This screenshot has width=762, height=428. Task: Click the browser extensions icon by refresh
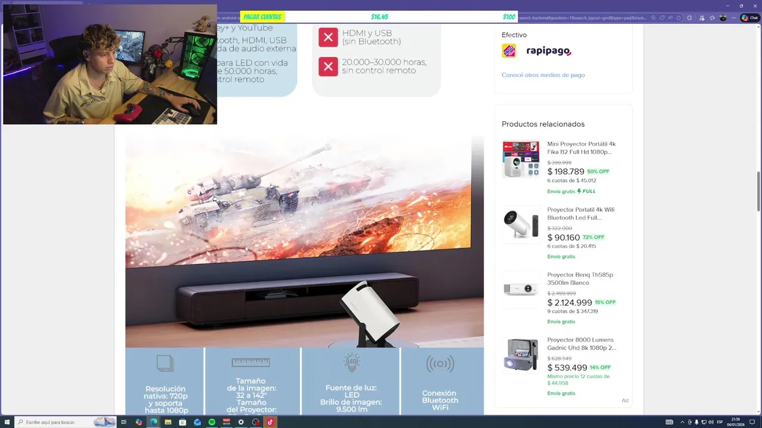pos(689,18)
